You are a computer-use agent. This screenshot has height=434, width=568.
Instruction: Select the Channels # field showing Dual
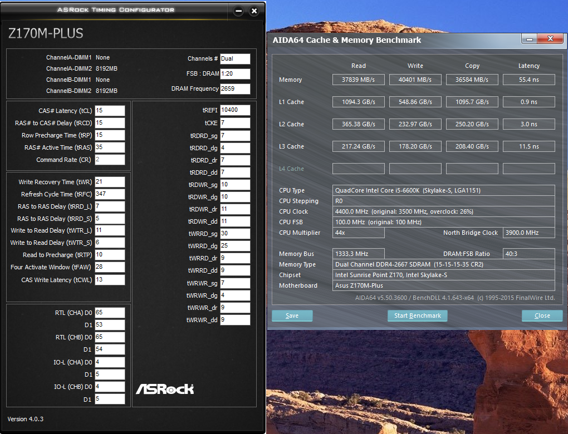click(235, 59)
